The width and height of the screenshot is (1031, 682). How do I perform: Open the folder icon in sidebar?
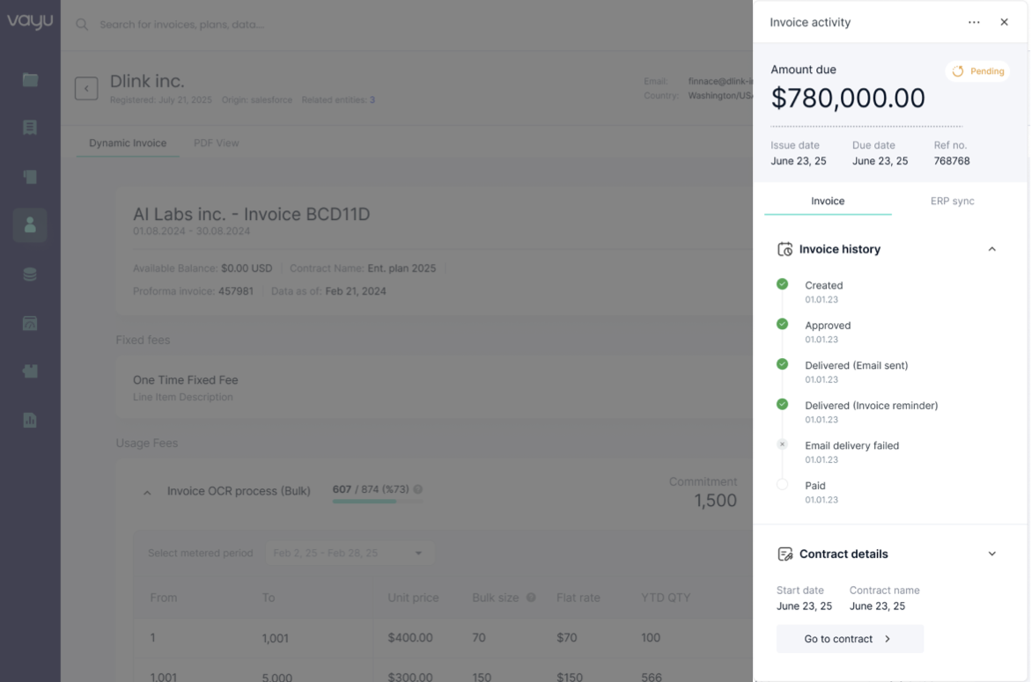30,80
